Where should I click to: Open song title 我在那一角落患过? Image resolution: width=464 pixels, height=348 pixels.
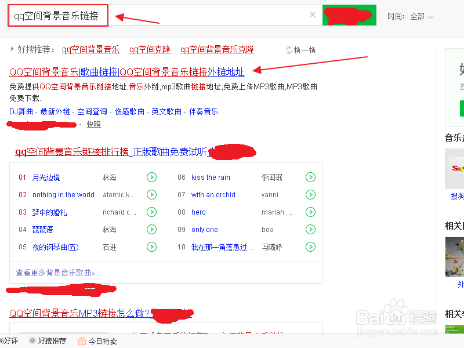point(222,247)
